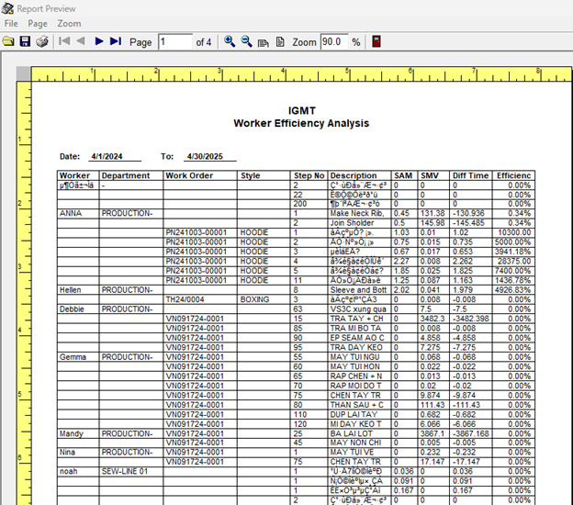573x505 pixels.
Task: Click the SAM column header
Action: point(403,175)
